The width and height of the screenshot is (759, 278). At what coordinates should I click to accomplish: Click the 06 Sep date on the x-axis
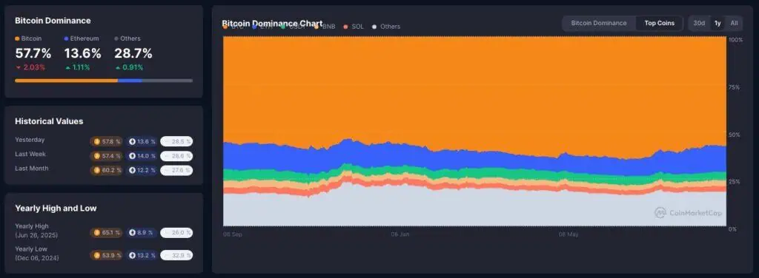click(x=232, y=234)
